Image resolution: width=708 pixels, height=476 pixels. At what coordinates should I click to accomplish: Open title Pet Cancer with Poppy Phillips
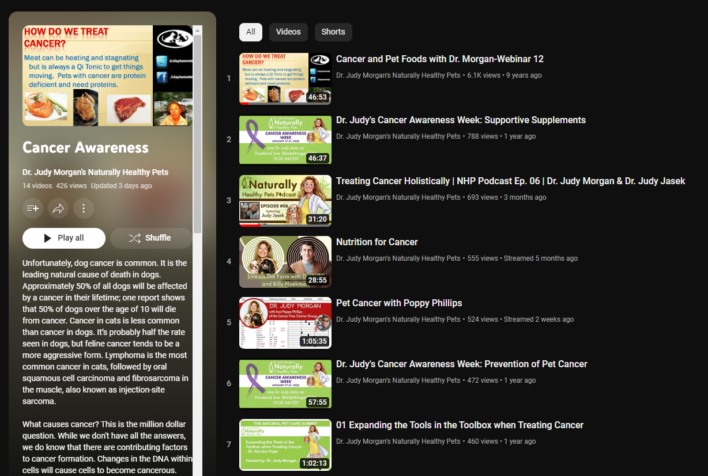click(x=399, y=303)
